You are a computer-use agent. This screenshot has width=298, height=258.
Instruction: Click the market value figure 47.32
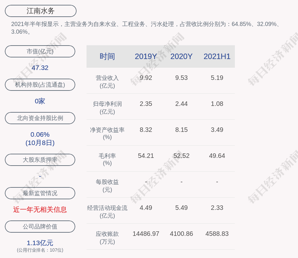click(x=40, y=68)
